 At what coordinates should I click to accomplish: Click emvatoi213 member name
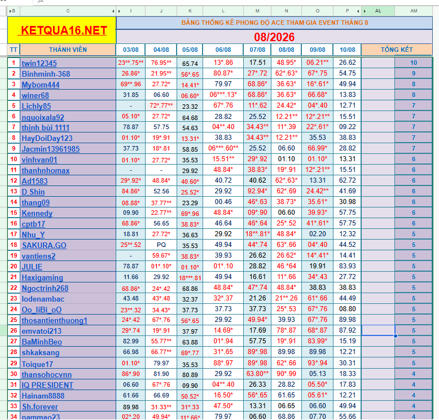[41, 331]
